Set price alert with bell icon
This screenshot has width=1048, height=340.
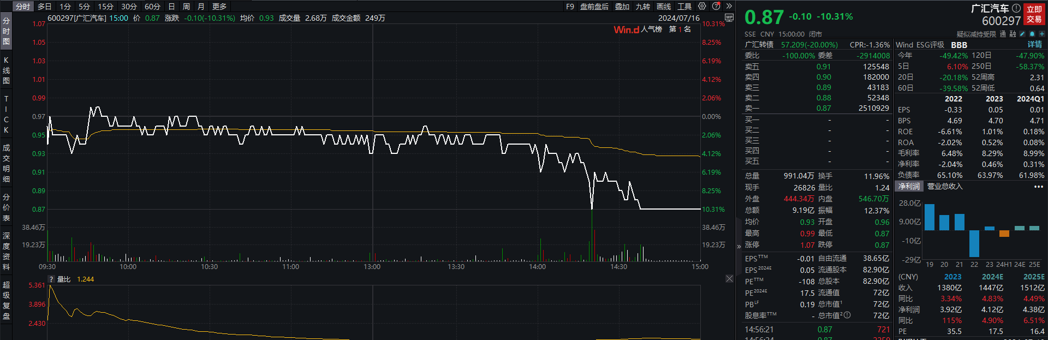pos(1032,34)
